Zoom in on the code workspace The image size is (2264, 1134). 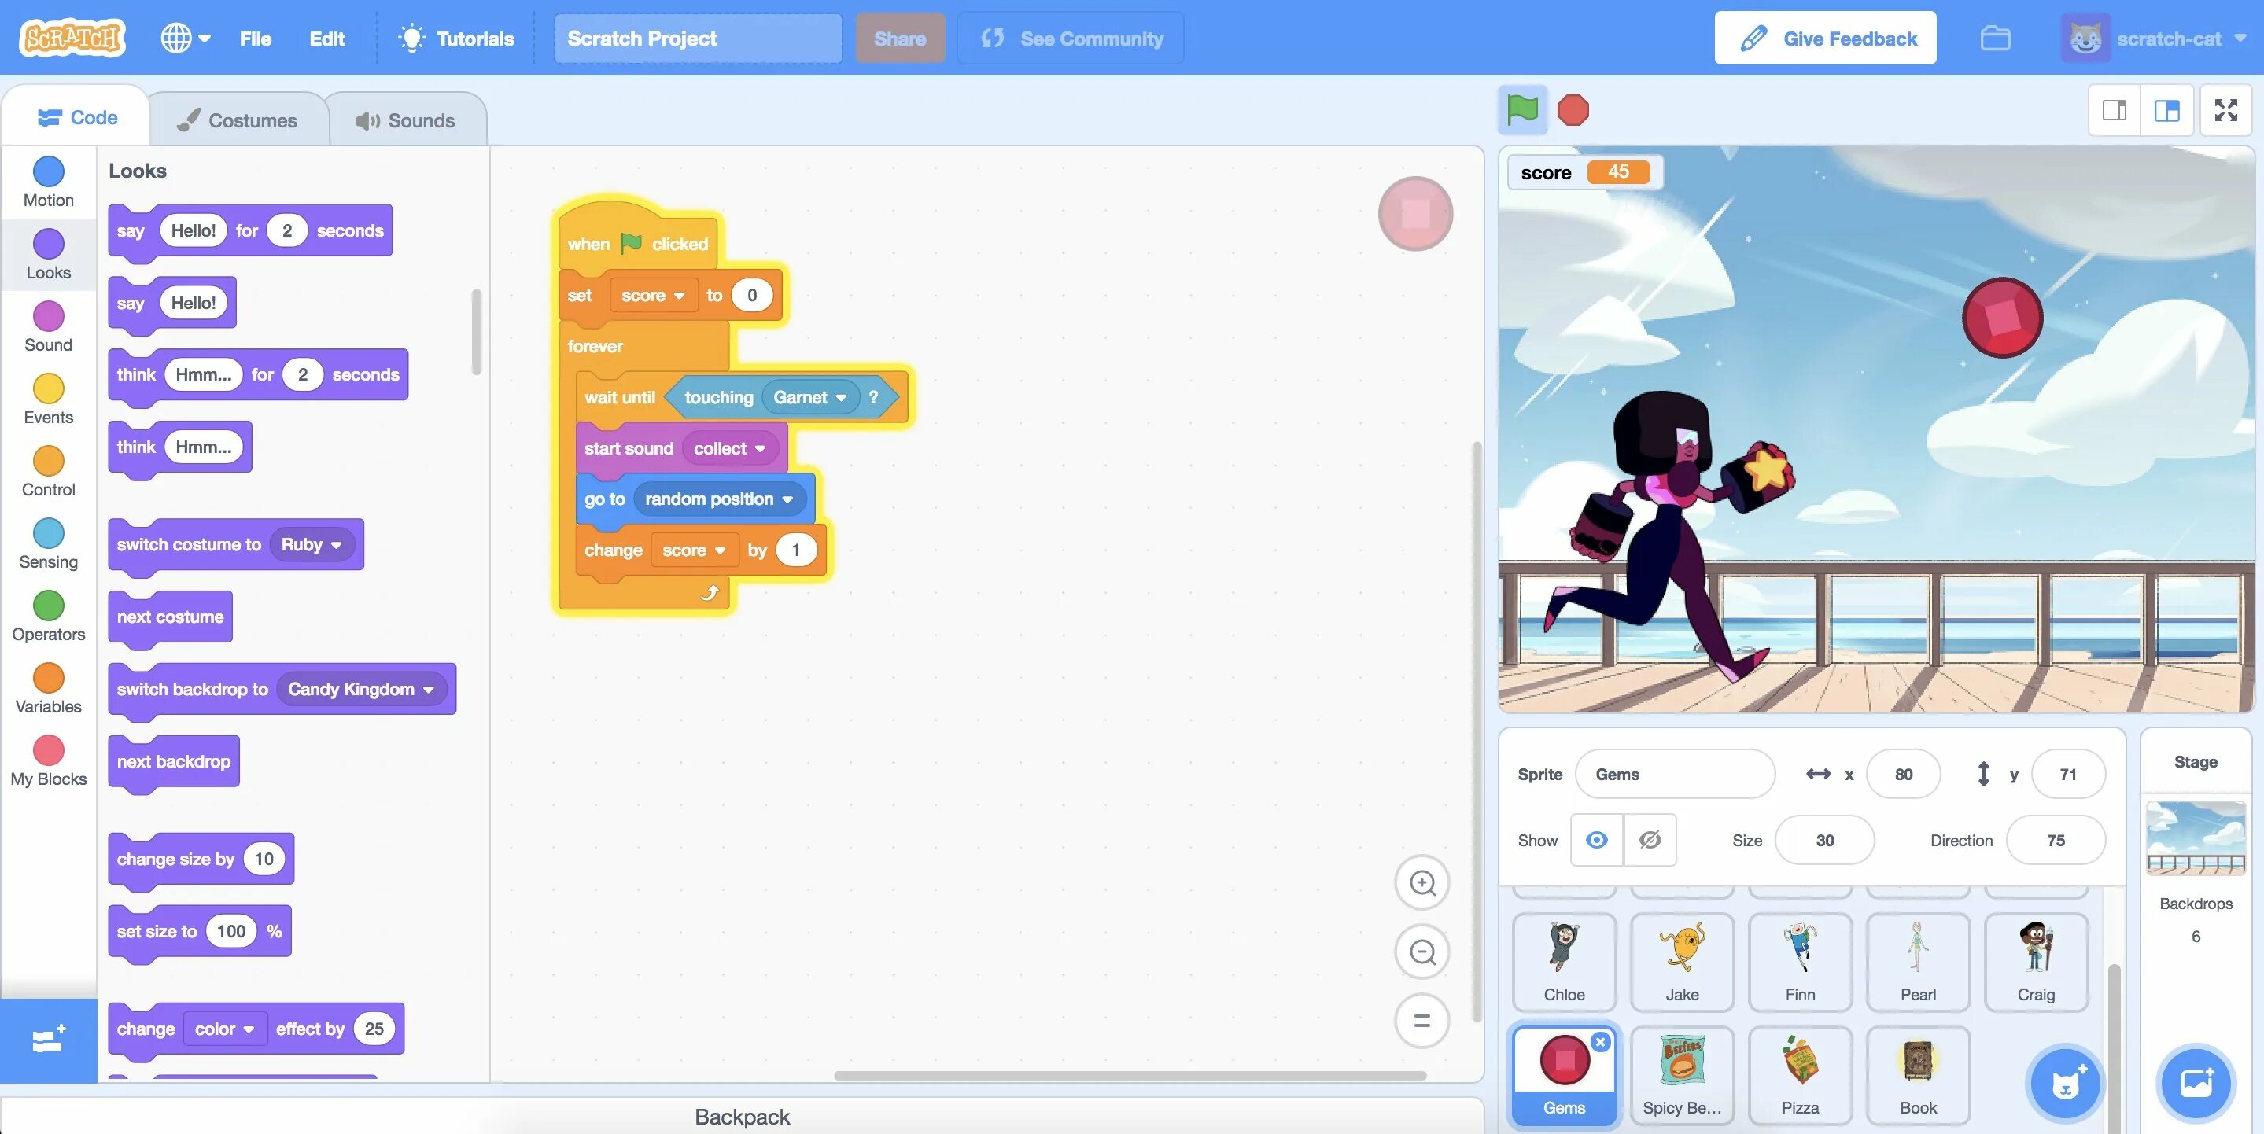pyautogui.click(x=1422, y=883)
